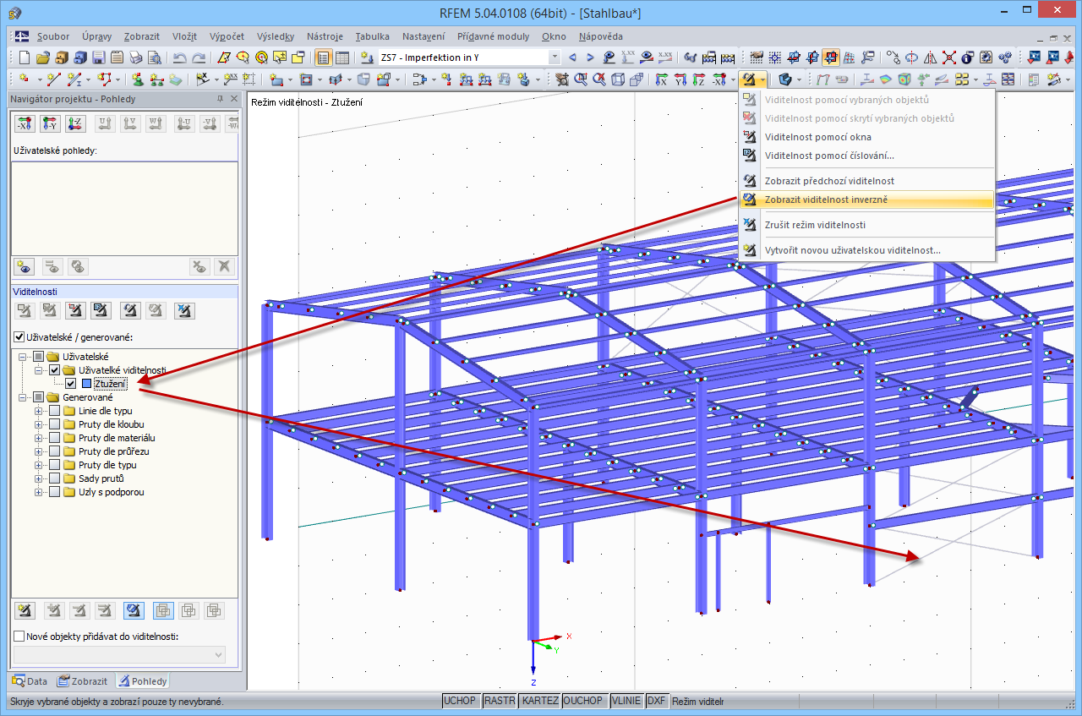Click the Save icon in the toolbar
This screenshot has height=716, width=1082.
point(98,57)
